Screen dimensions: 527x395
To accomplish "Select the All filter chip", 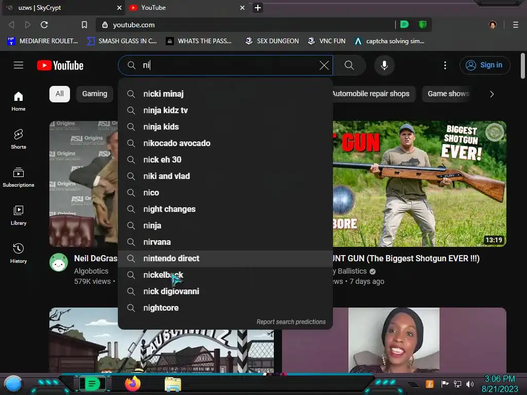I will [x=60, y=94].
